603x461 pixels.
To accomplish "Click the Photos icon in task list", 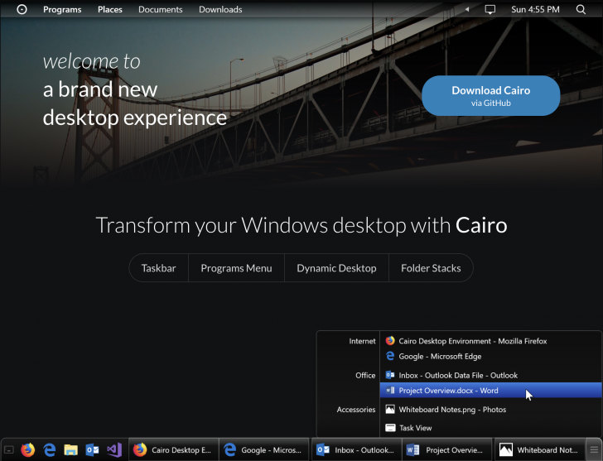I will click(390, 410).
